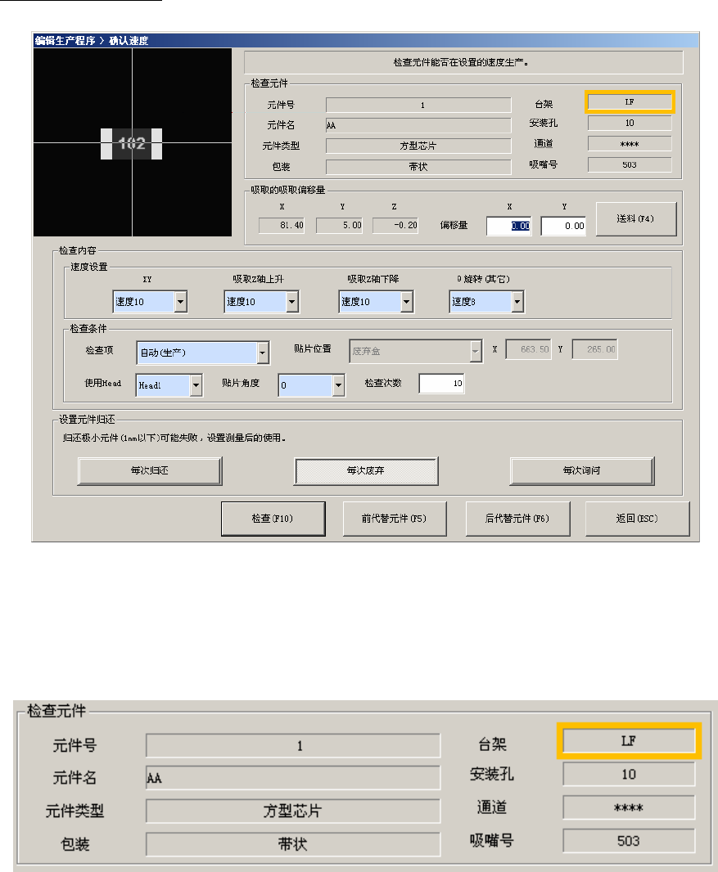Click the 吸嘴号 503 field in dialog
This screenshot has height=872, width=718.
[630, 164]
